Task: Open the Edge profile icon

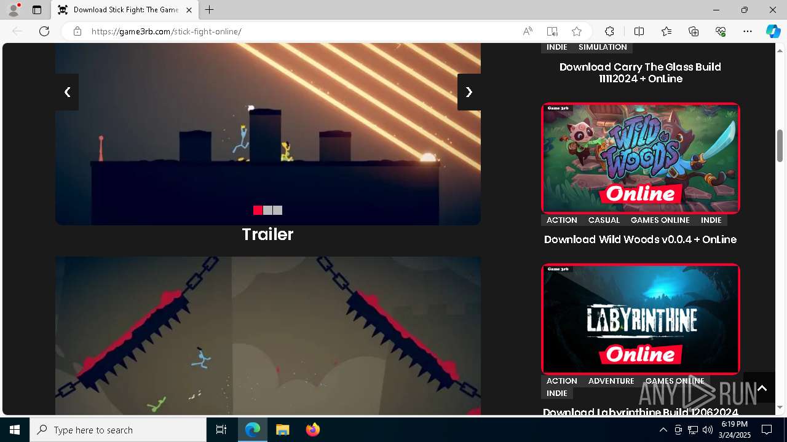Action: pyautogui.click(x=14, y=10)
